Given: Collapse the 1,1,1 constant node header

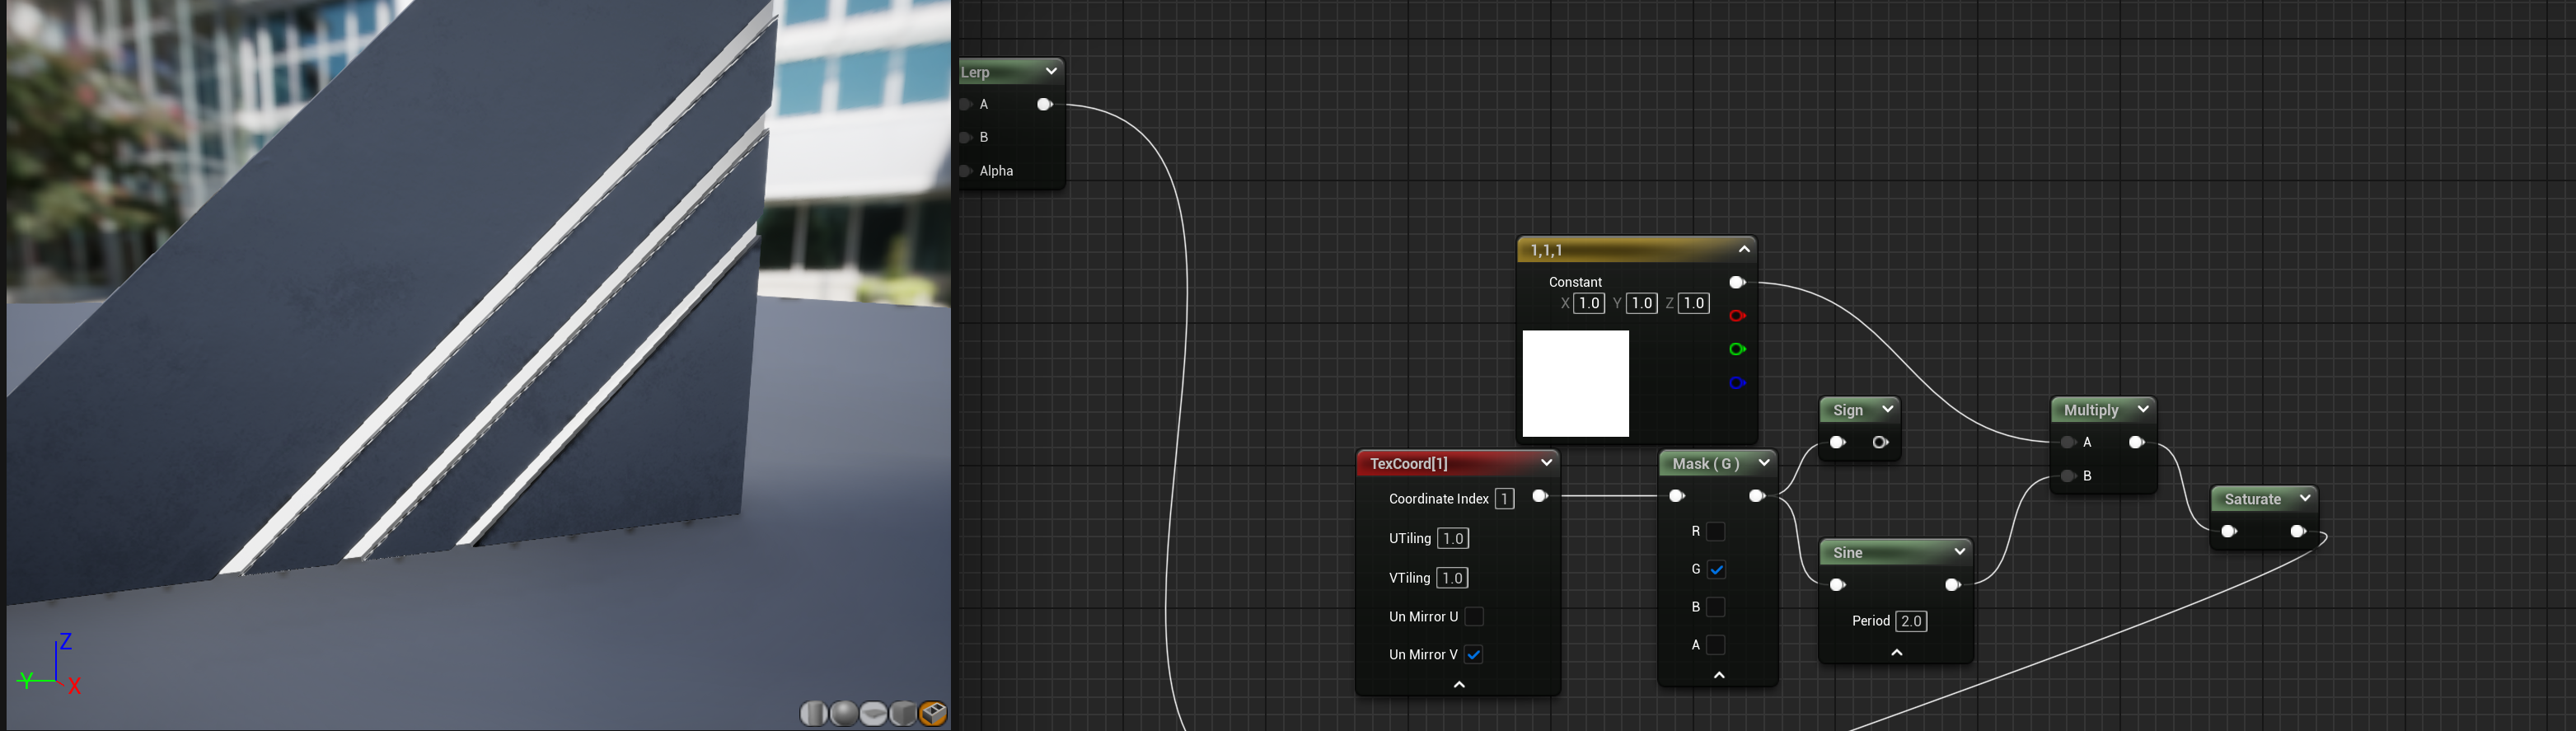Looking at the screenshot, I should pos(1744,249).
